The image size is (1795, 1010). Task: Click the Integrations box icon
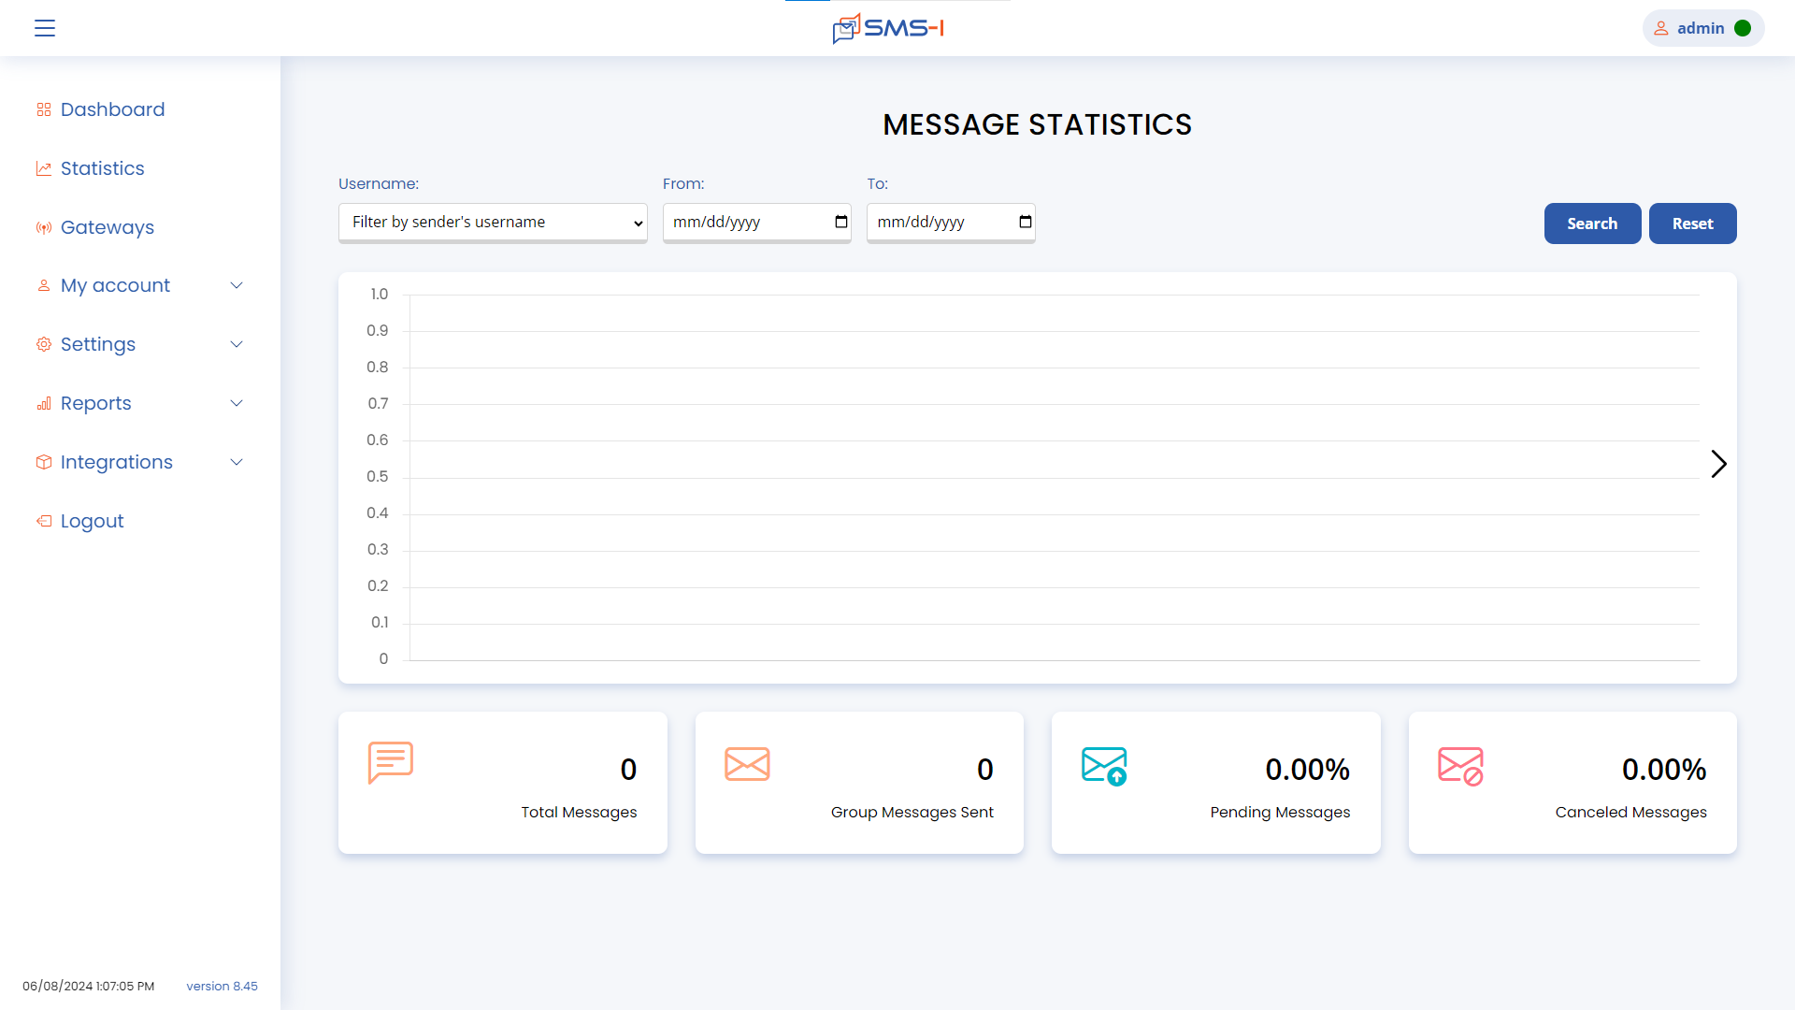tap(44, 462)
